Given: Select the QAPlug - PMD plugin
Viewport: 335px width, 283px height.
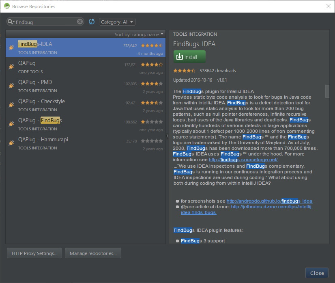Looking at the screenshot, I should [x=86, y=86].
